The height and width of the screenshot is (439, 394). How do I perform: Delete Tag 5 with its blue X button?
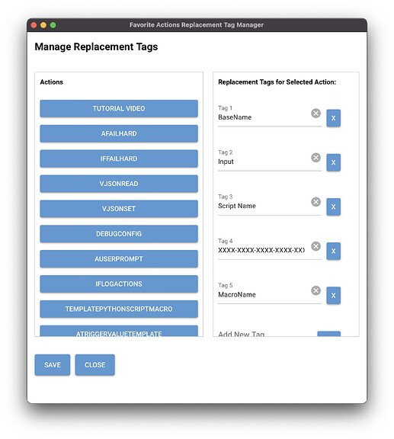(333, 296)
